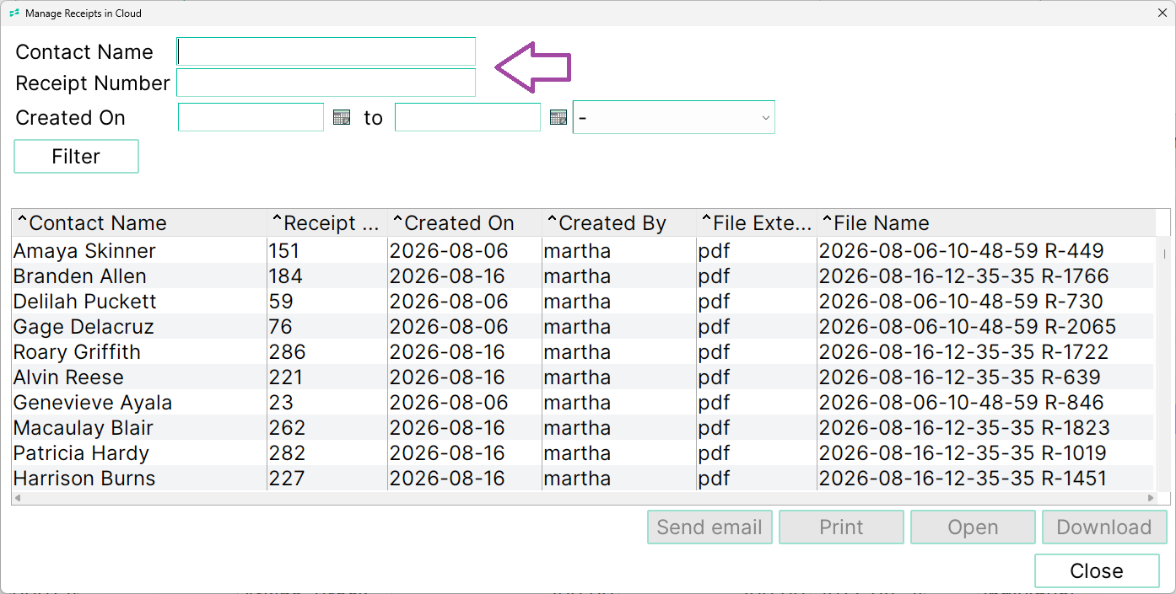The width and height of the screenshot is (1176, 594).
Task: Click the Print button
Action: pyautogui.click(x=841, y=527)
